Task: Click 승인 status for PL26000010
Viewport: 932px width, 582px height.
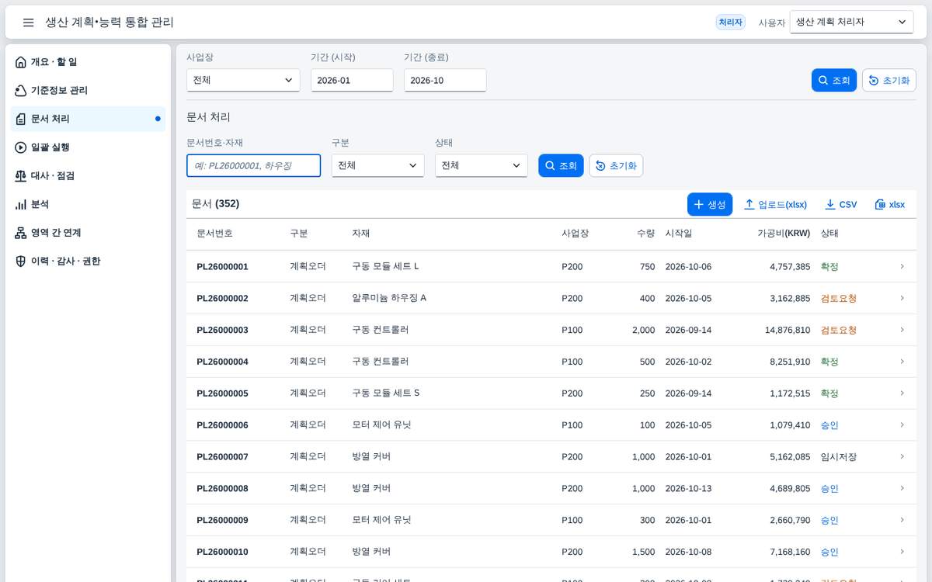Action: pyautogui.click(x=829, y=552)
